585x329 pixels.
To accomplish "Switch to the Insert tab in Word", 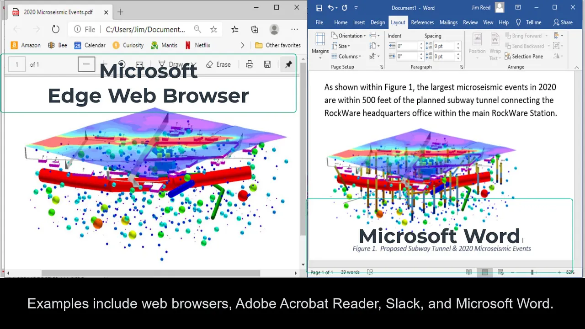I will click(359, 22).
